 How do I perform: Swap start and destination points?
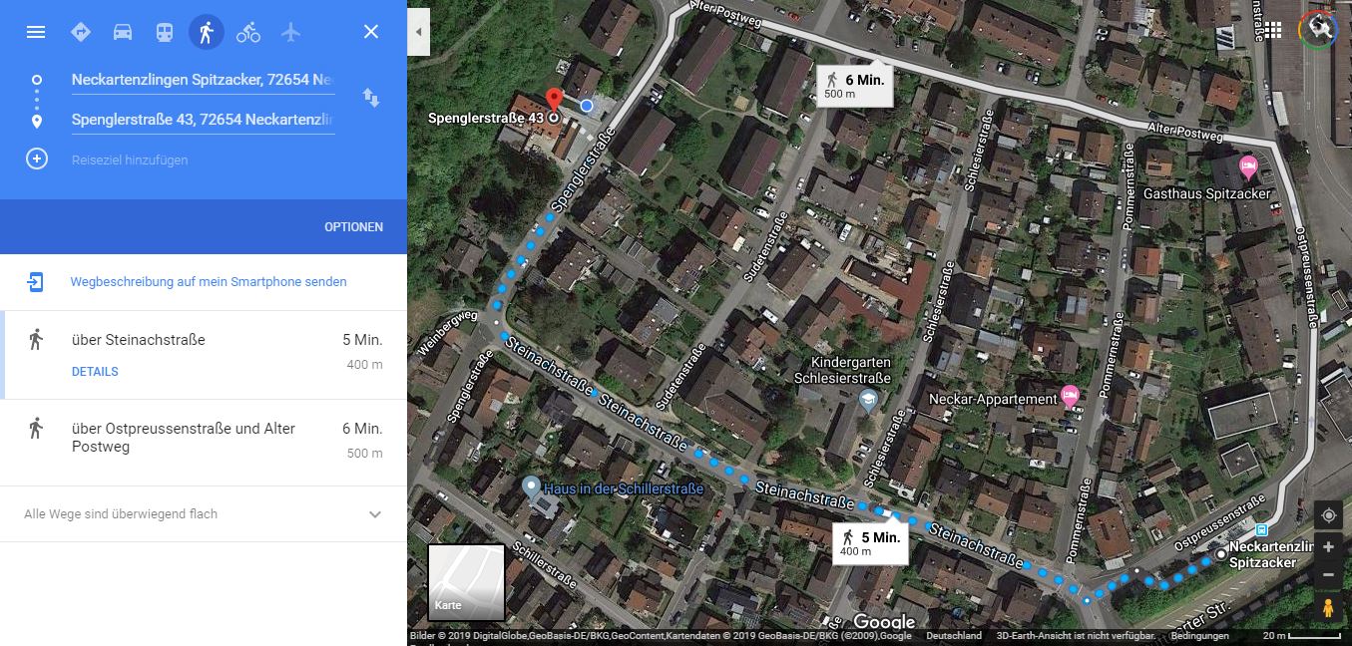pyautogui.click(x=370, y=98)
